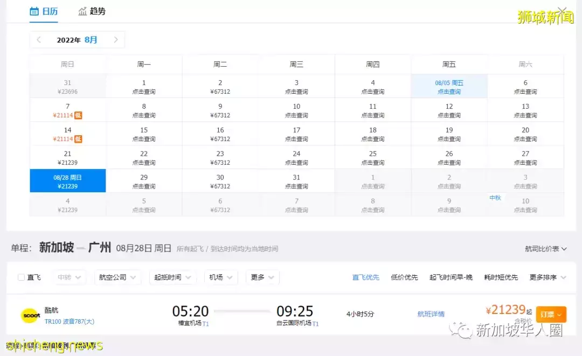The height and width of the screenshot is (356, 582).
Task: Click the orange 订票 booking button
Action: coord(550,314)
